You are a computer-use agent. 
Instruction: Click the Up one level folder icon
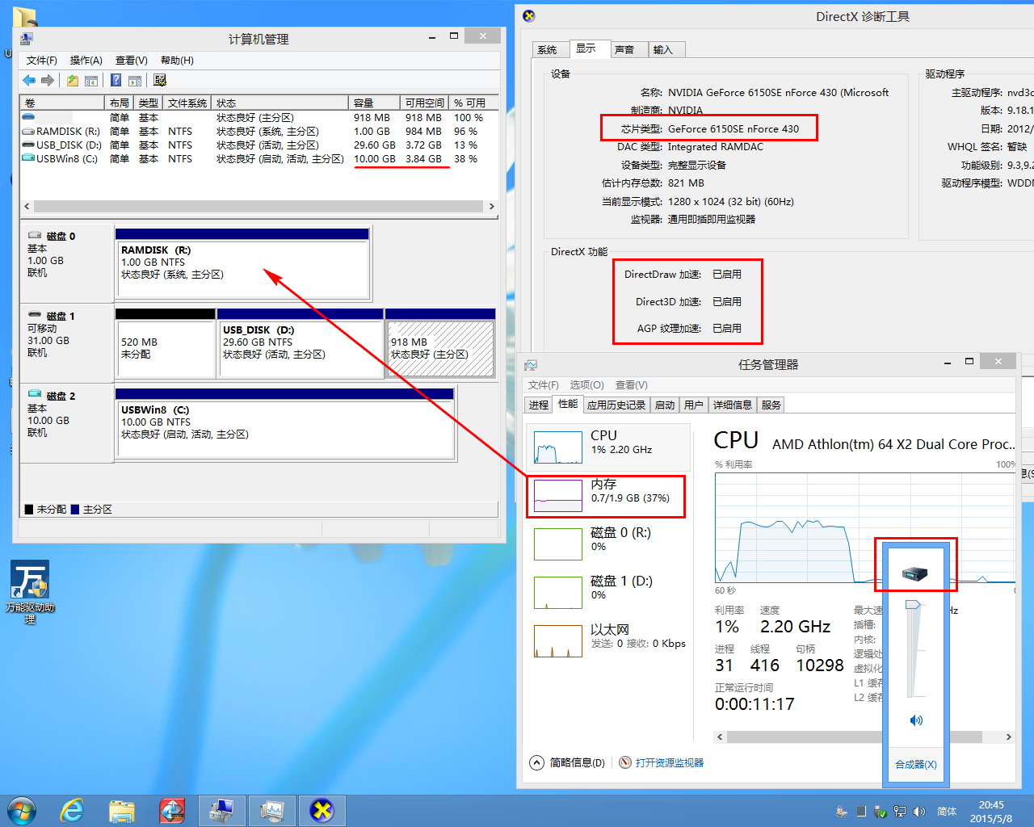pos(73,80)
